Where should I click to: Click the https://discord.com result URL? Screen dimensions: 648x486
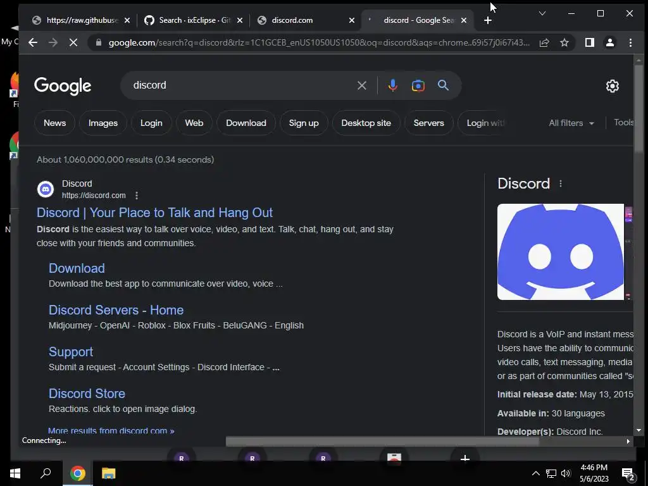click(94, 196)
